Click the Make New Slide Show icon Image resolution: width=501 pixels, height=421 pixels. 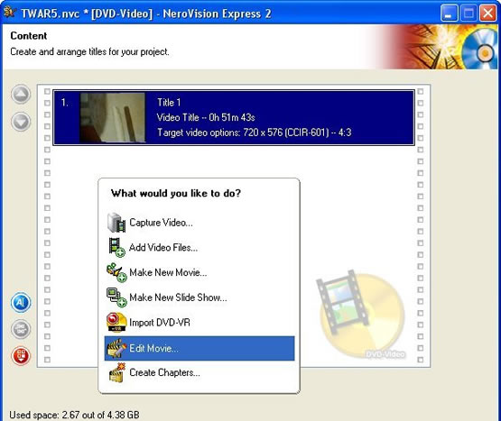click(x=116, y=297)
